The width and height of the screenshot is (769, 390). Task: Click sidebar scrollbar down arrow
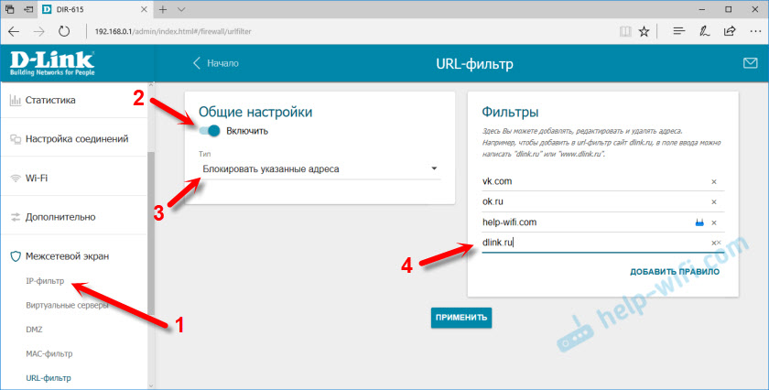[150, 386]
